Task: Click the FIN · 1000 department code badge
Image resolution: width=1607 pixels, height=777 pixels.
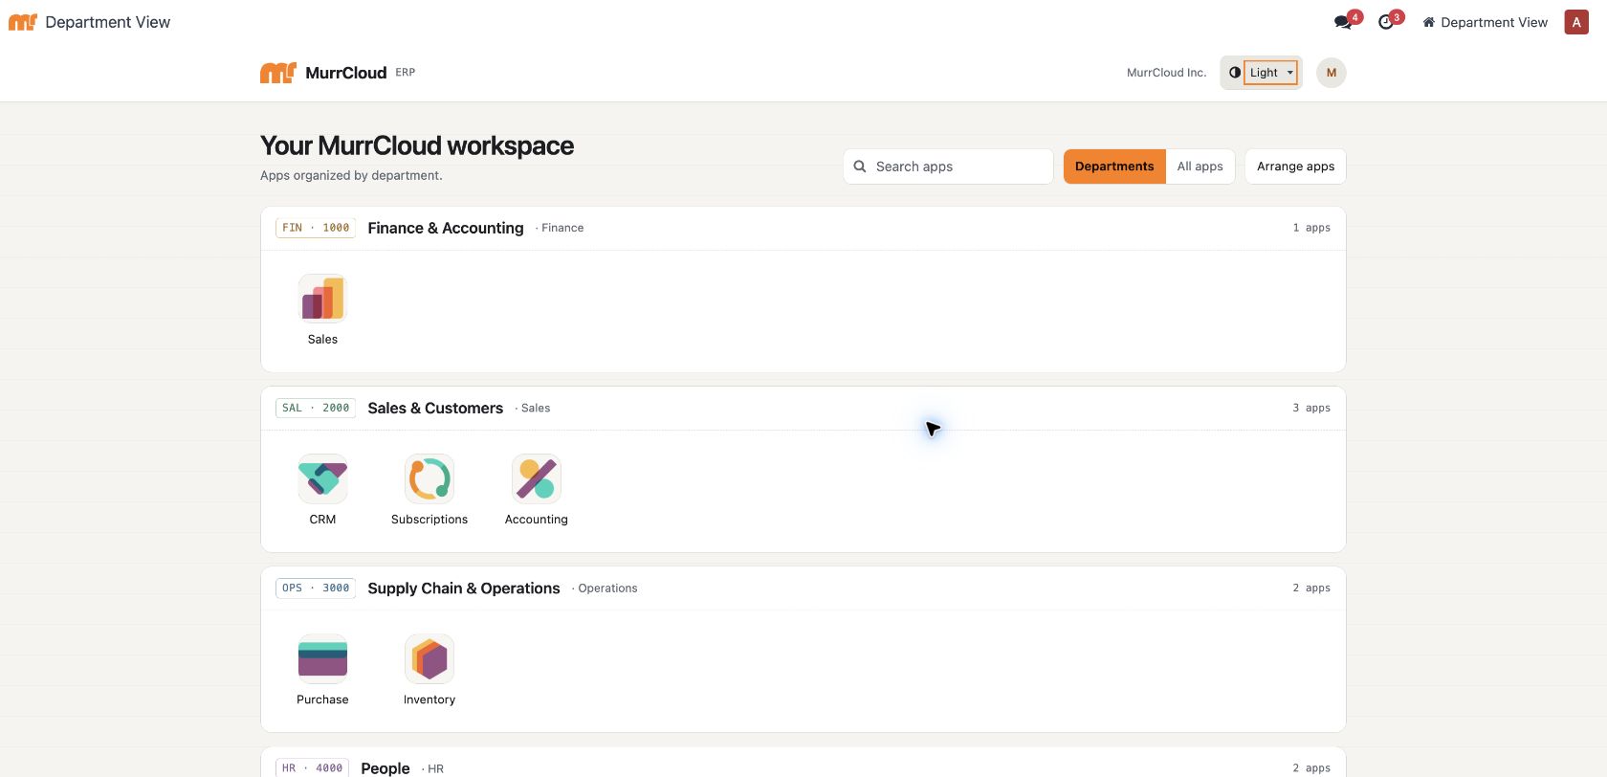Action: [x=316, y=228]
